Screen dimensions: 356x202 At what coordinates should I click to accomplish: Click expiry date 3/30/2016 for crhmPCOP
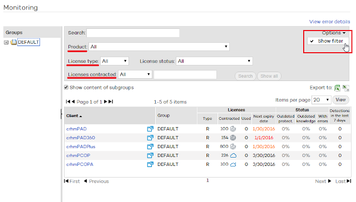pyautogui.click(x=264, y=155)
